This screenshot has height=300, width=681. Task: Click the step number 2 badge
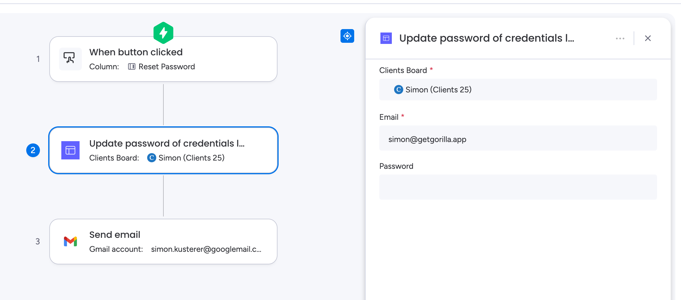point(33,150)
